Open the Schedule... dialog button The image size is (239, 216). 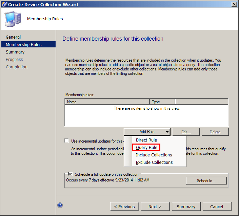[206, 181]
